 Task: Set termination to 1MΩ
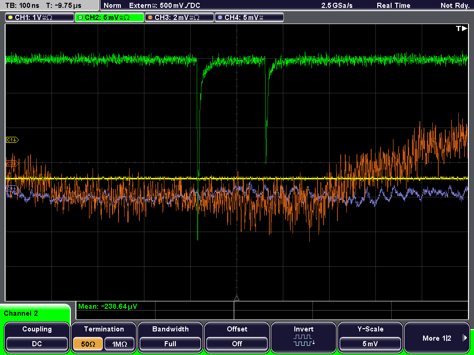coord(120,344)
